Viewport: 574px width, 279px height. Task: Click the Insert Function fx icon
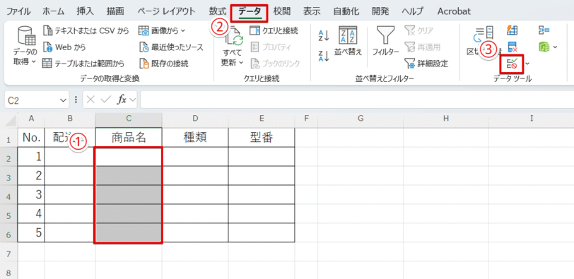coord(122,100)
